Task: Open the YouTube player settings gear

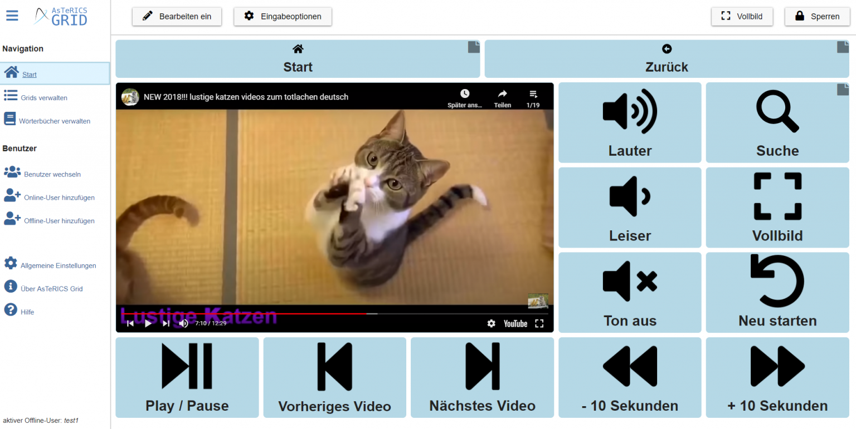Action: coord(491,323)
